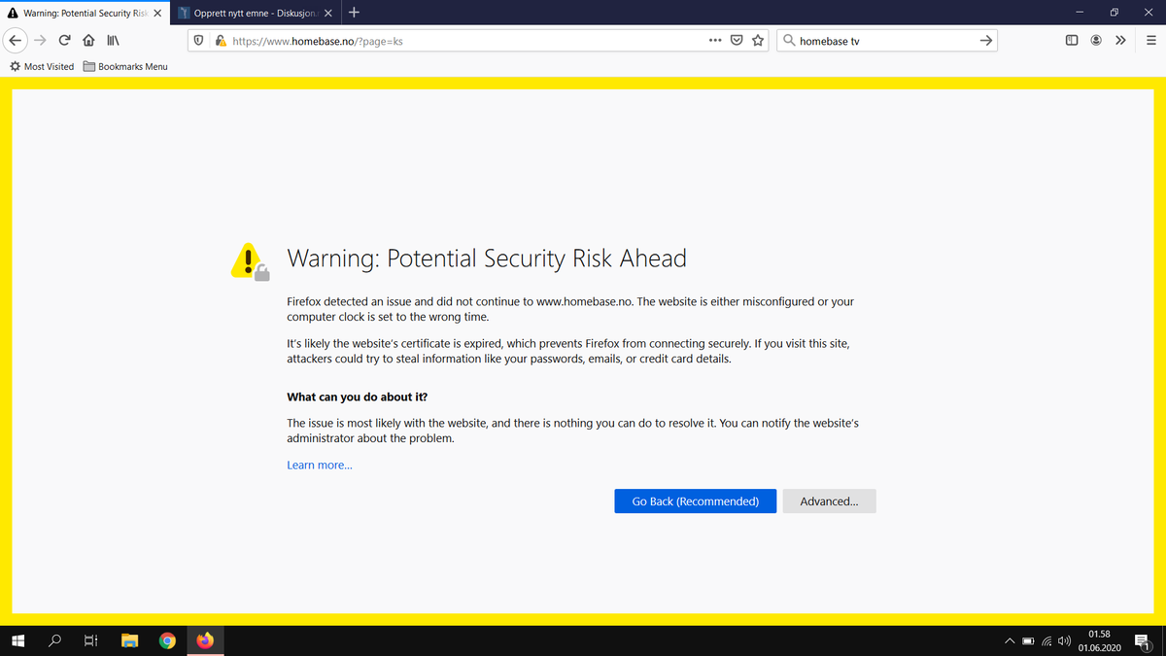Viewport: 1166px width, 656px height.
Task: Click Go Back (Recommended) button
Action: click(x=696, y=501)
